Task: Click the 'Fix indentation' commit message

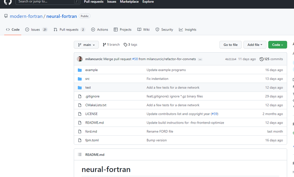Action: click(157, 79)
